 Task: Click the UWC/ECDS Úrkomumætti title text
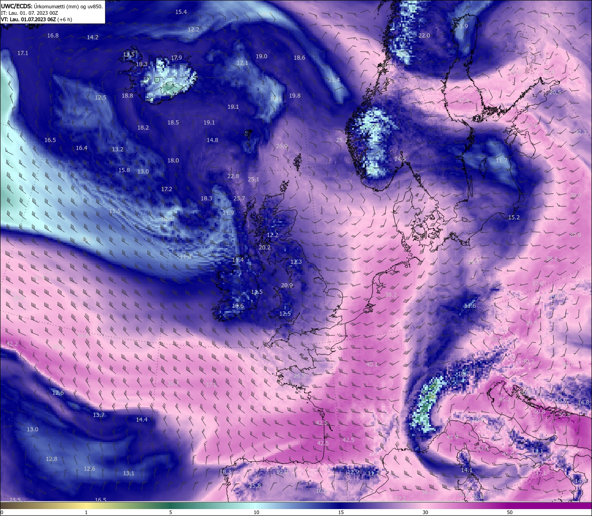click(x=52, y=6)
